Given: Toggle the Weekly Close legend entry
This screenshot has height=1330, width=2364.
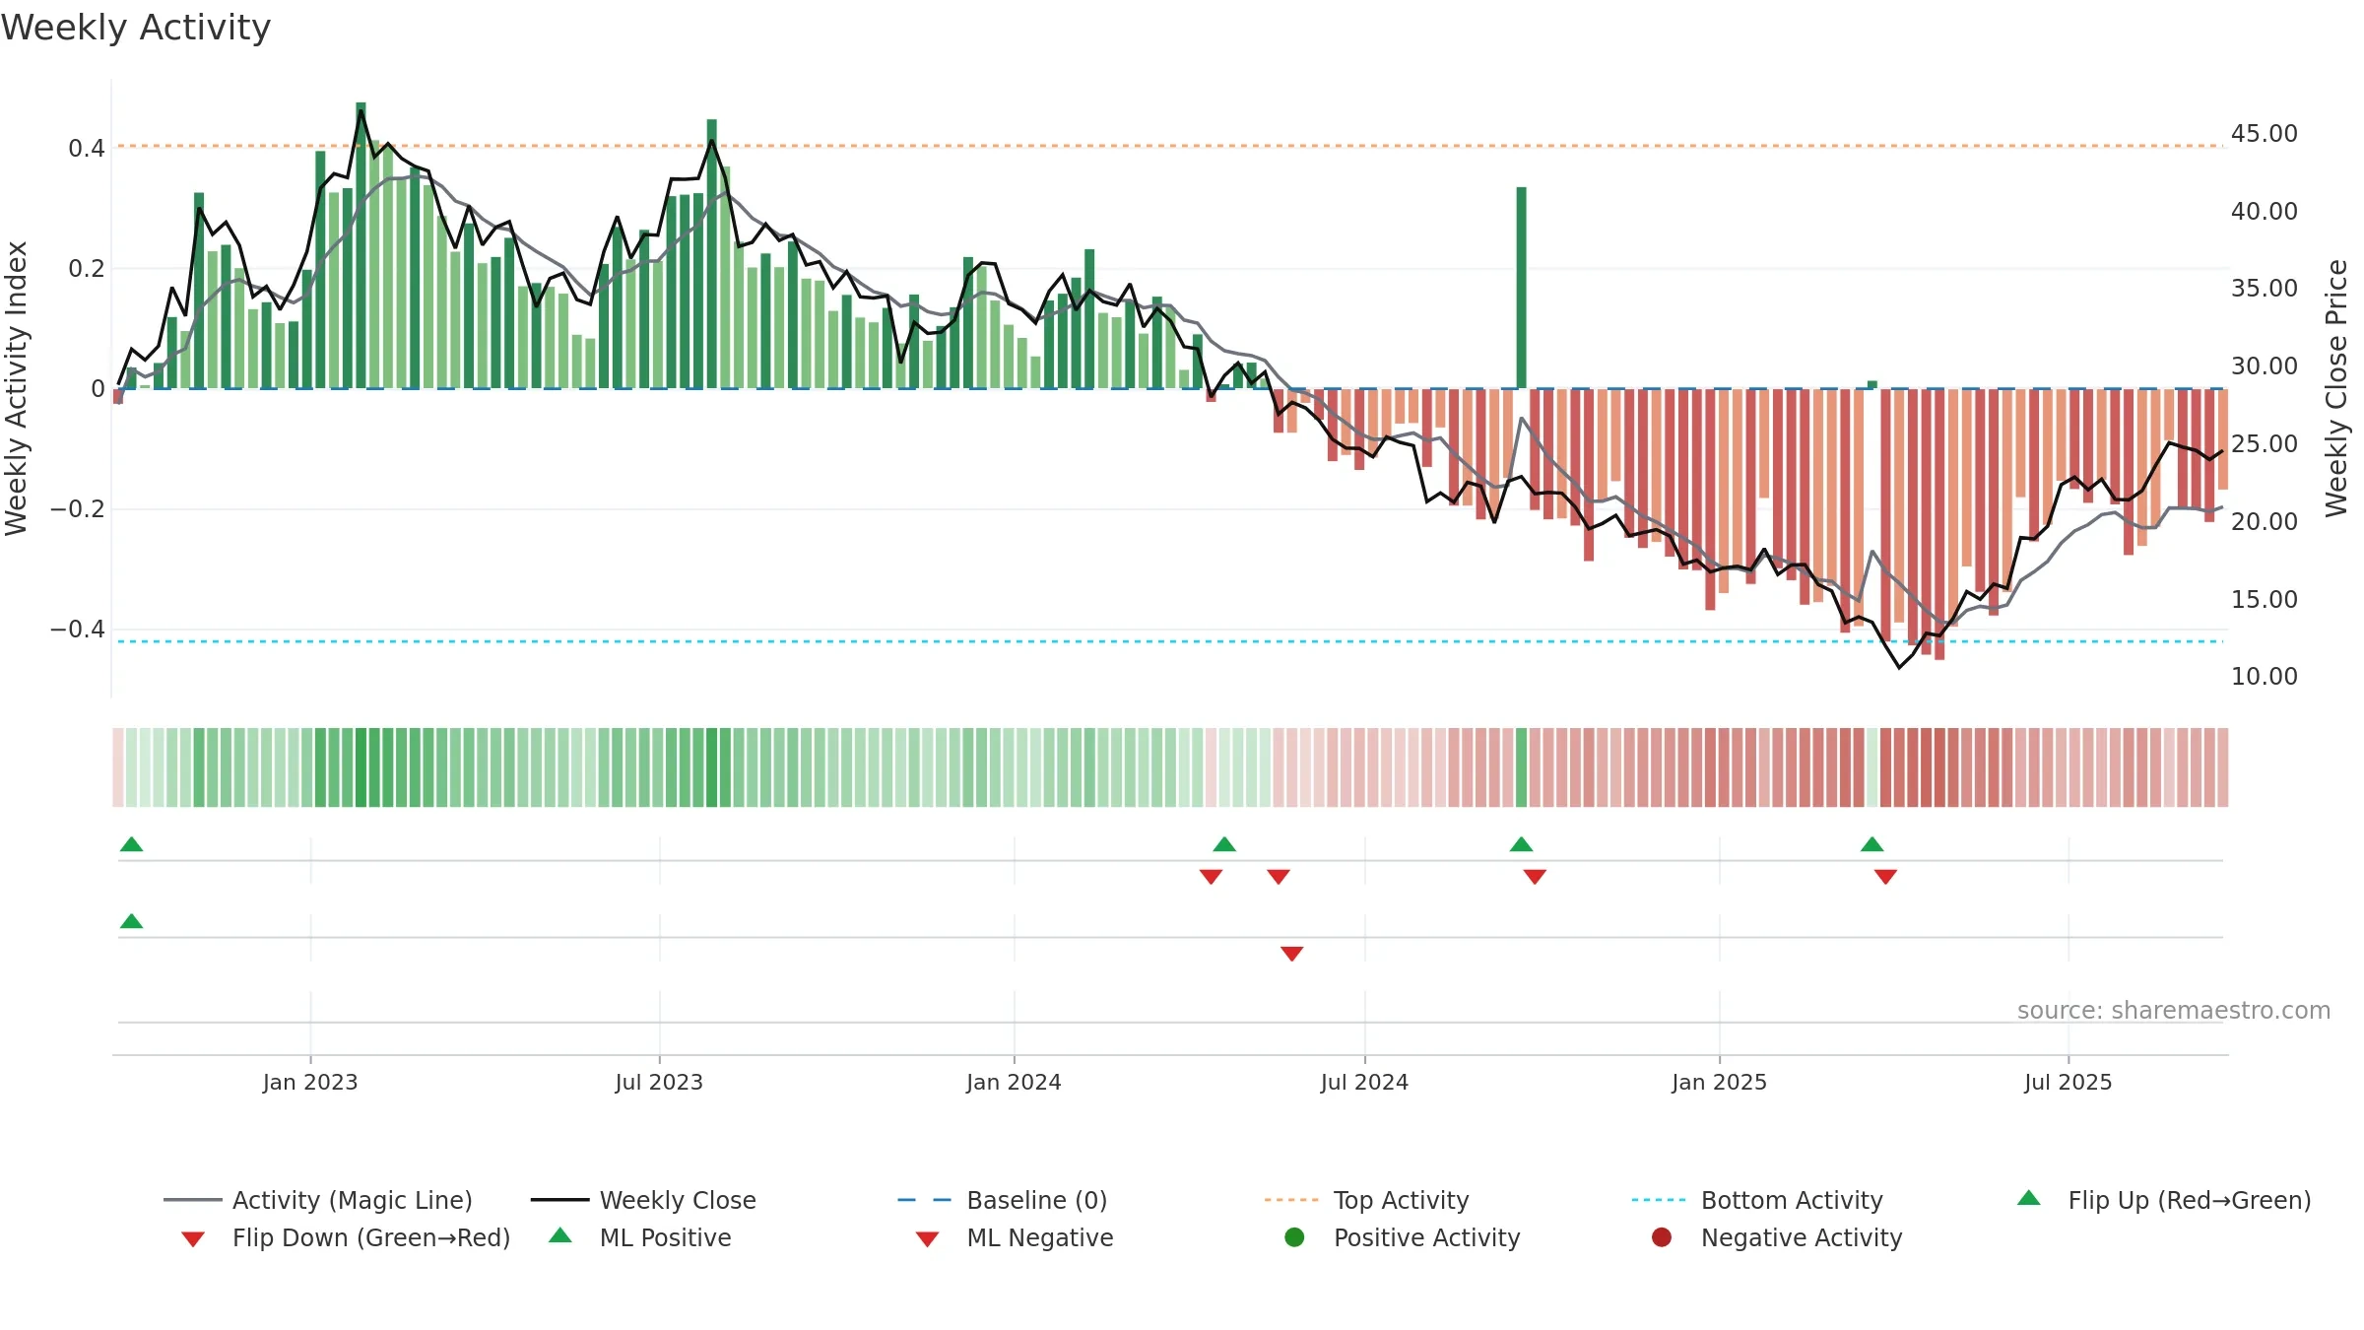Looking at the screenshot, I should 643,1200.
